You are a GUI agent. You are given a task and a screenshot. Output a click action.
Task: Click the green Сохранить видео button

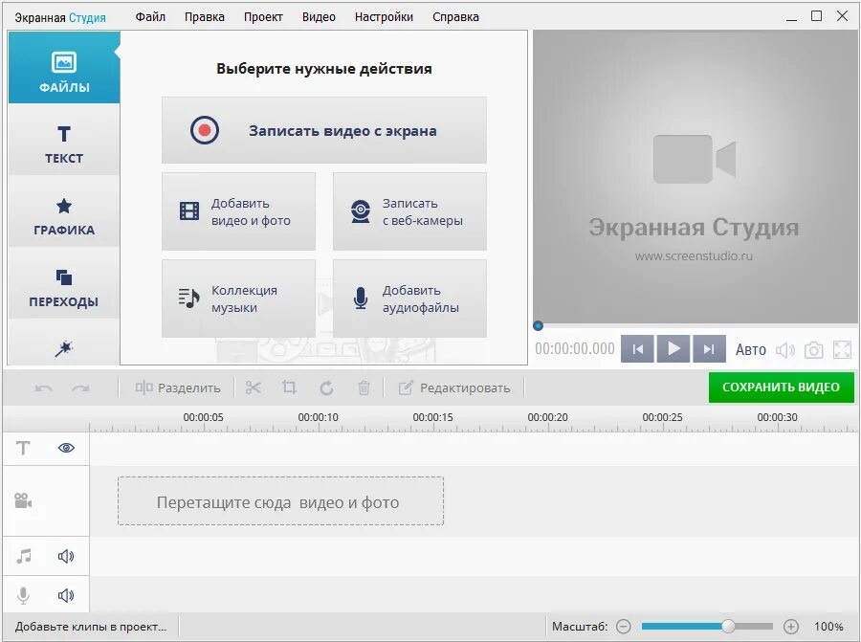click(x=781, y=387)
